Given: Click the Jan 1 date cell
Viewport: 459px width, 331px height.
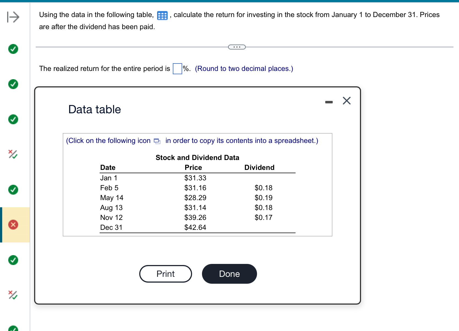Looking at the screenshot, I should pyautogui.click(x=109, y=178).
